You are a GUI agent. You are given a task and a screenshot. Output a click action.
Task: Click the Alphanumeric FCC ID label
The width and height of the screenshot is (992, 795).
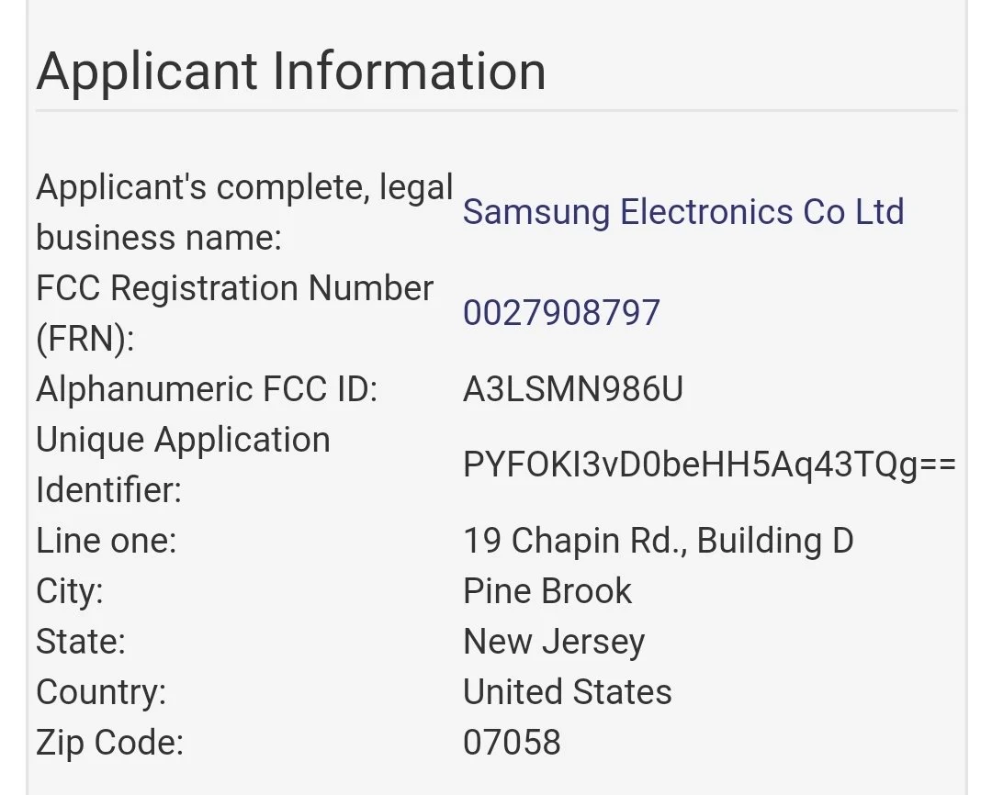click(207, 390)
